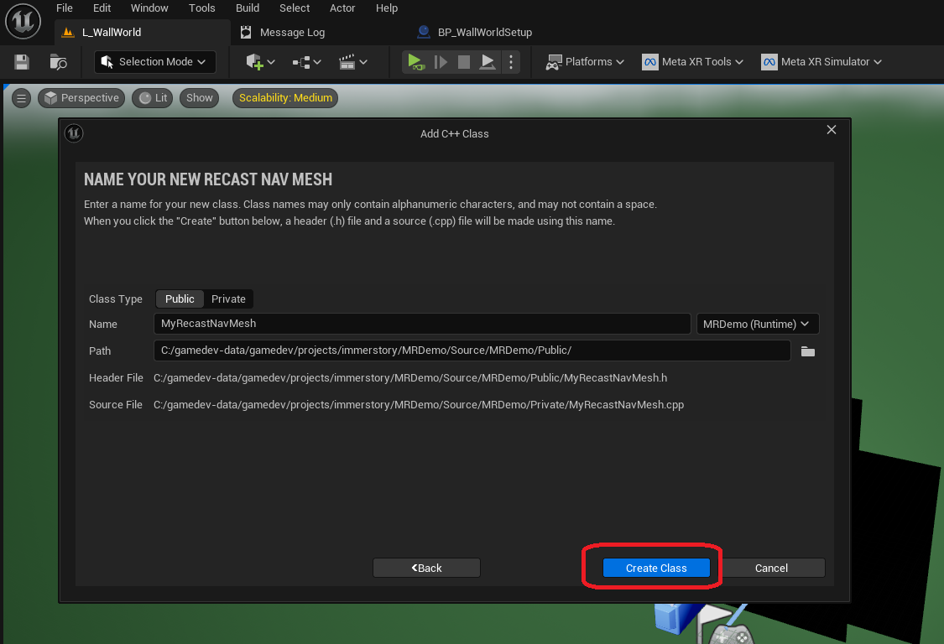Click the folder icon to browse path

(807, 351)
